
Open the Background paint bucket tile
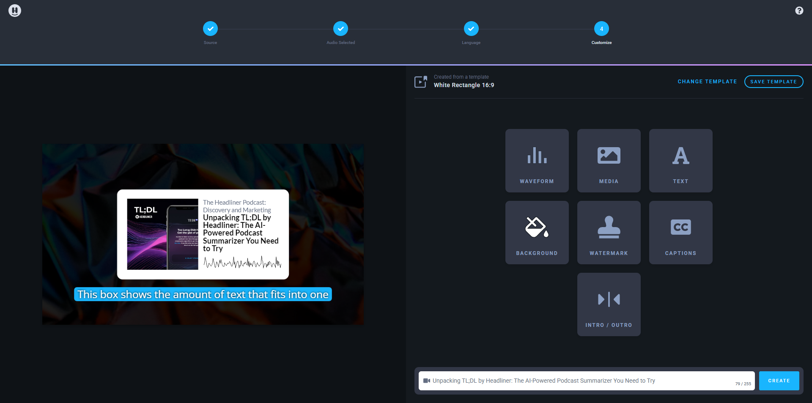[537, 233]
